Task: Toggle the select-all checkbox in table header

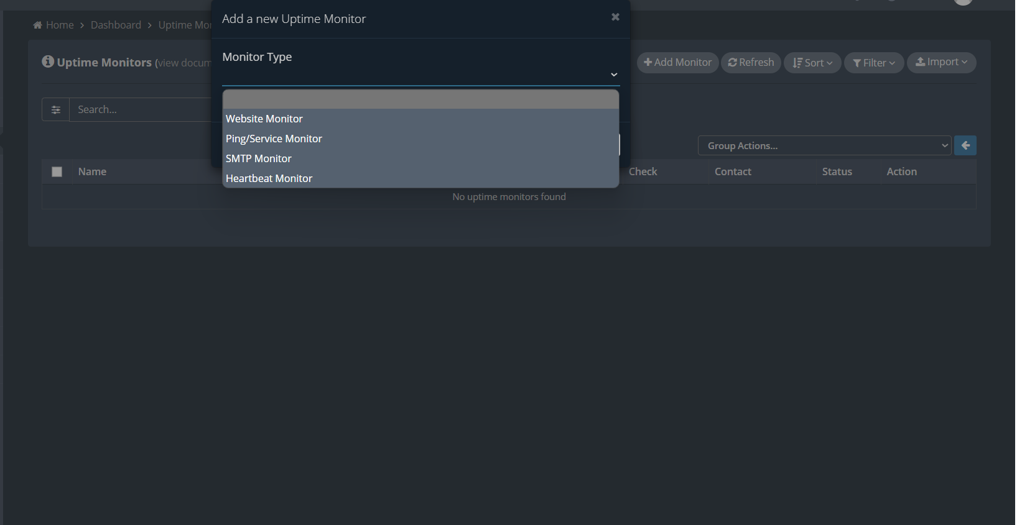Action: point(57,171)
